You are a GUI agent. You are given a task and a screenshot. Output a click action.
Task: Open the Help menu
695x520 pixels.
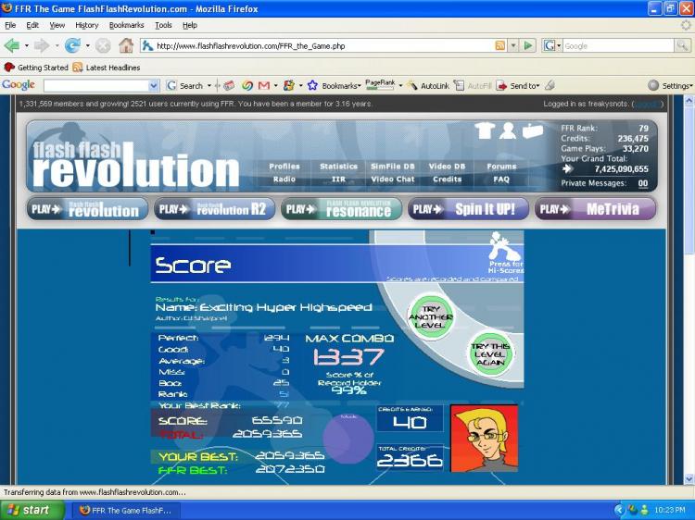pyautogui.click(x=190, y=25)
